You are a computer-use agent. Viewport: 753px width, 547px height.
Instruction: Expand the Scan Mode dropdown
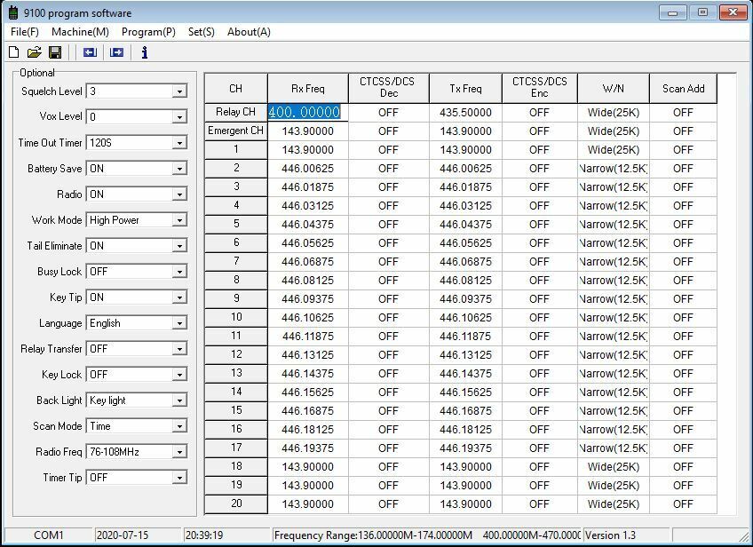[179, 426]
